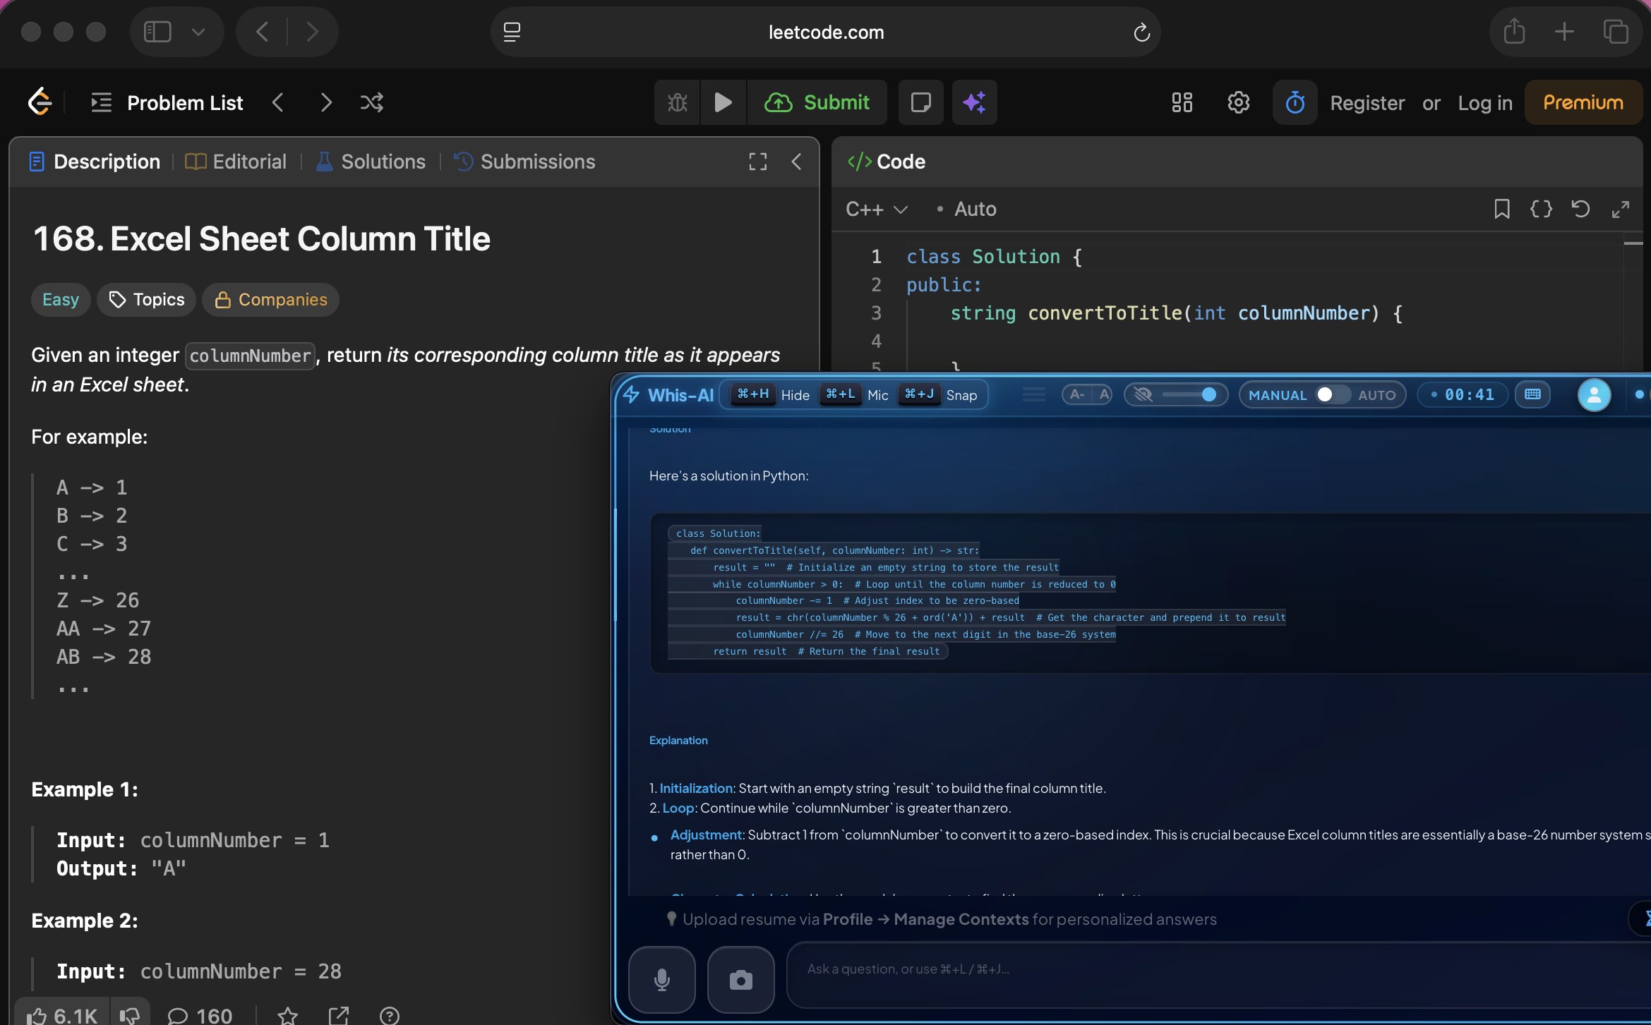This screenshot has height=1025, width=1651.
Task: Collapse the description panel chevron
Action: 796,162
